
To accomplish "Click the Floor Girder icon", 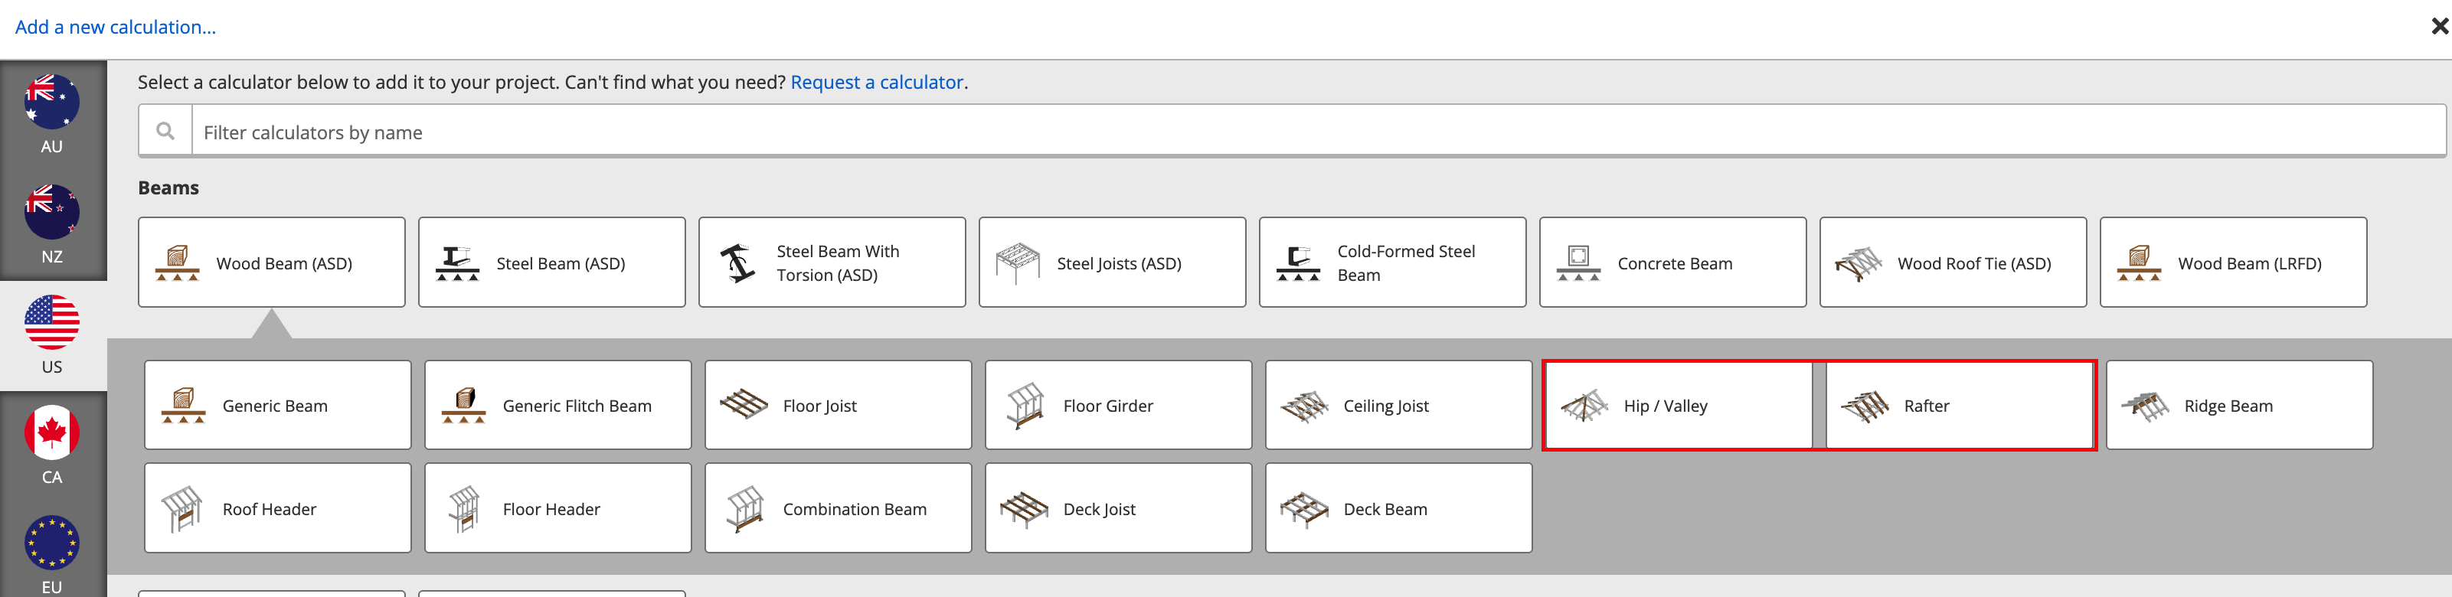I will [x=1024, y=406].
